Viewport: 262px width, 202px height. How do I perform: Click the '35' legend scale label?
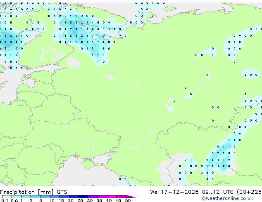tap(99, 200)
